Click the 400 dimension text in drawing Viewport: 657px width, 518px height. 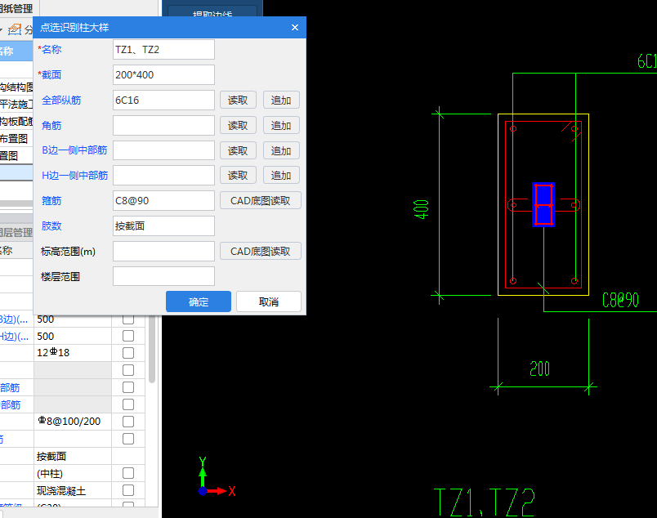click(x=421, y=209)
